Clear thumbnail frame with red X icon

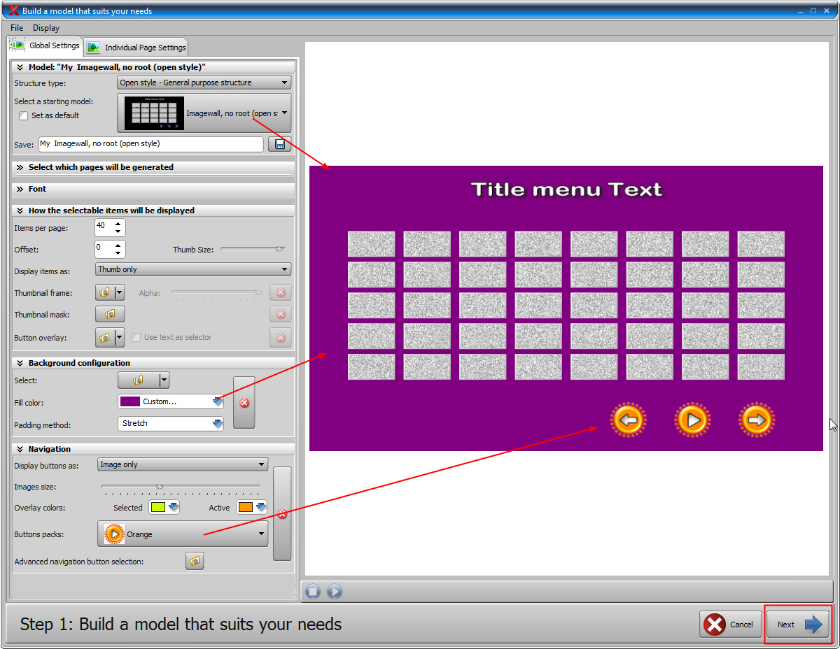[281, 293]
